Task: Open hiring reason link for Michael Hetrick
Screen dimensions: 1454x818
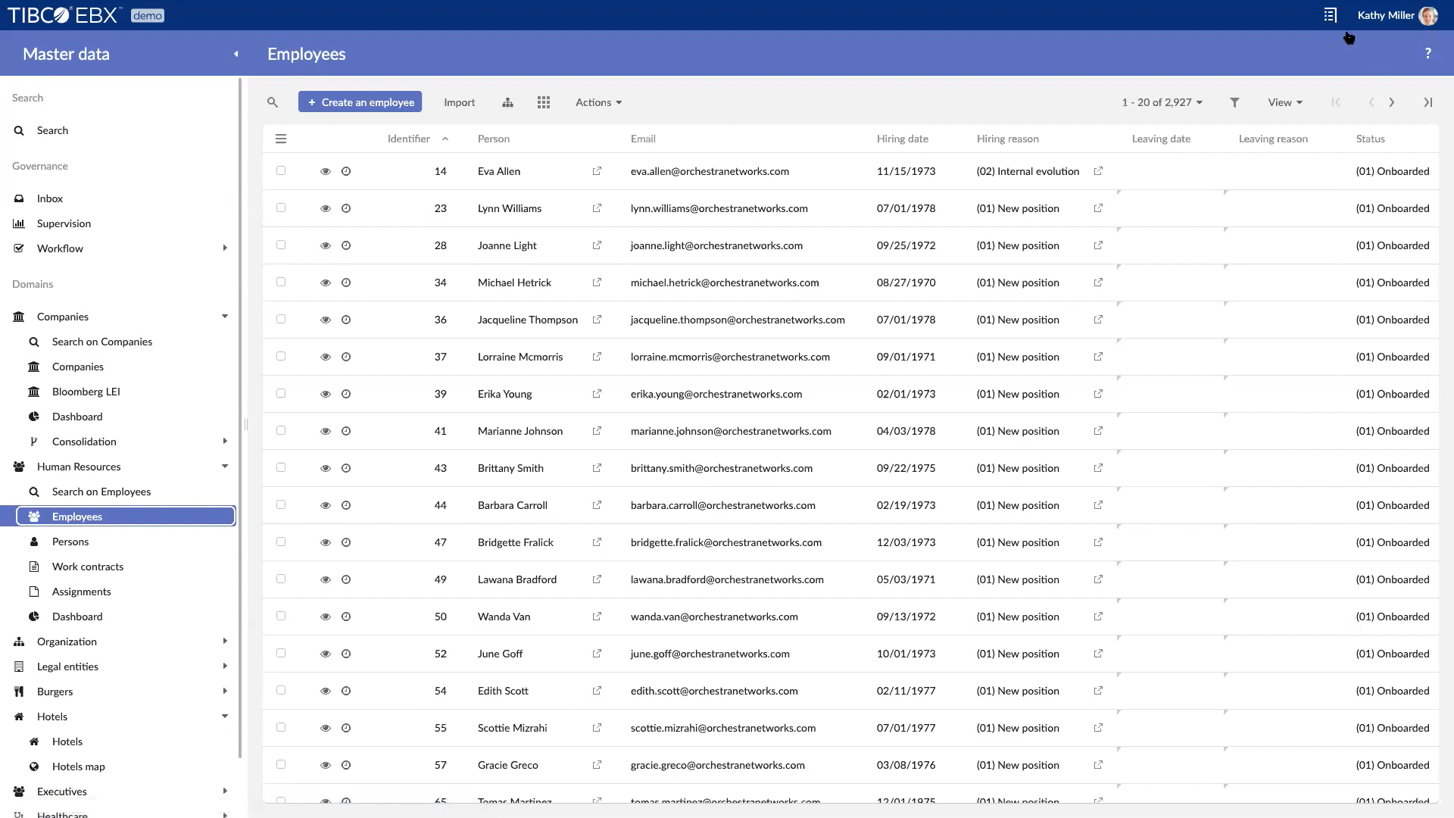Action: tap(1098, 283)
